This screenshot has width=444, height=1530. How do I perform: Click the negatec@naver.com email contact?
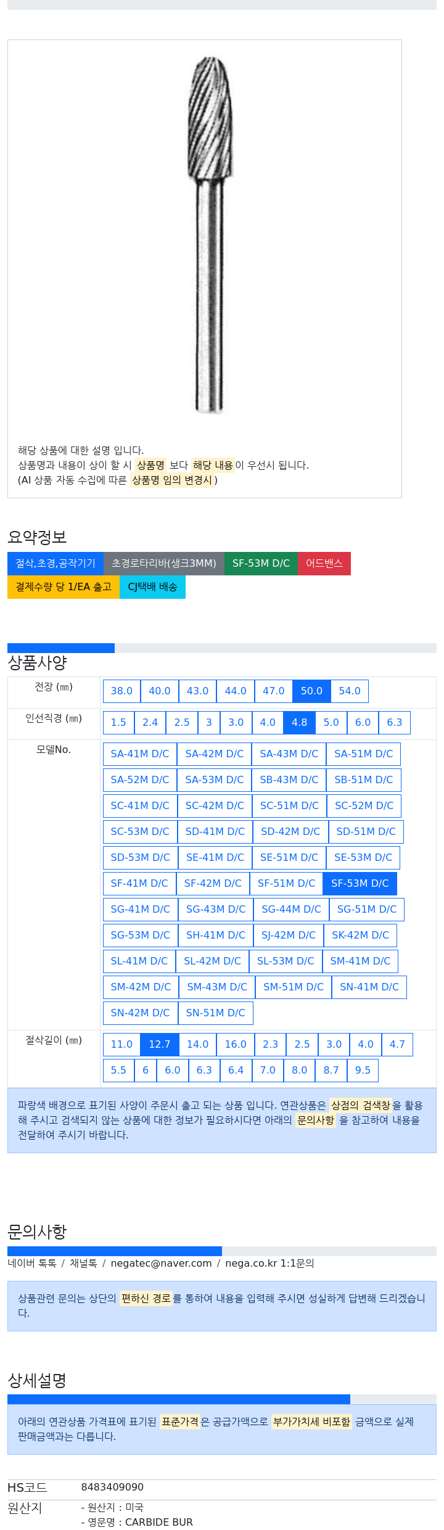pos(161,1264)
